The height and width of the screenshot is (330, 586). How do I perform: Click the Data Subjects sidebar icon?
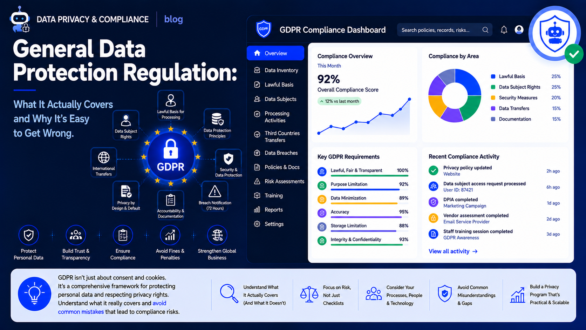click(x=257, y=99)
